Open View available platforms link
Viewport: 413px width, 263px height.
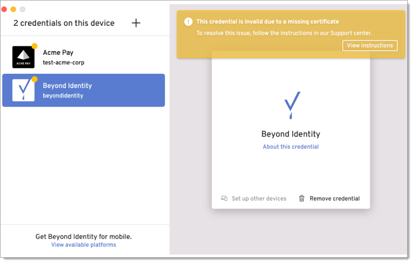[83, 245]
